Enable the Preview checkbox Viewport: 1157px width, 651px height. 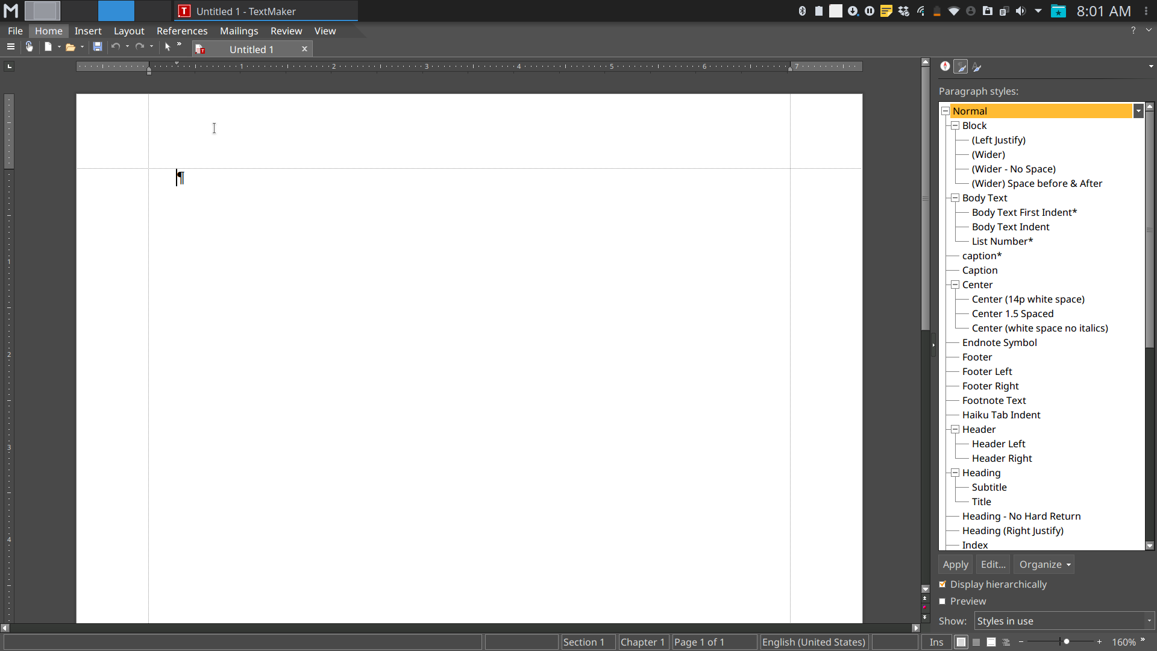coord(942,601)
